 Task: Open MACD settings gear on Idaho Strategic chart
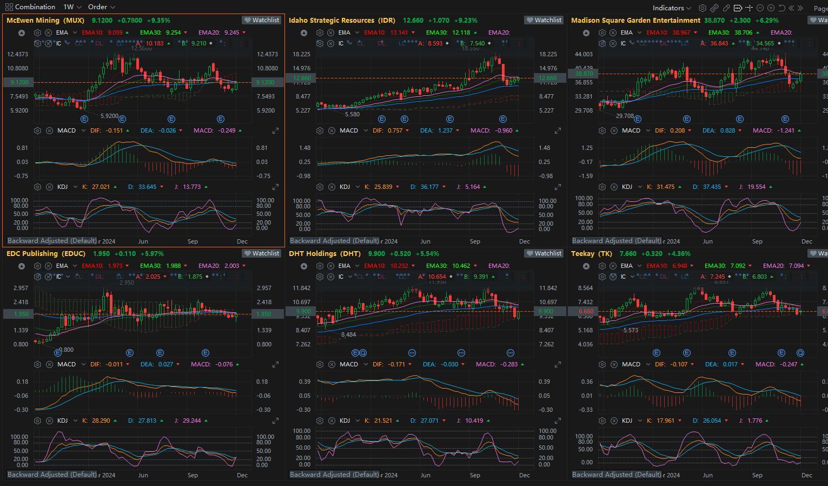point(320,130)
